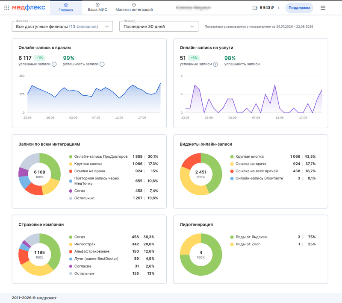Click the 6 117 successful bookings value
This screenshot has height=303, width=342.
(25, 58)
